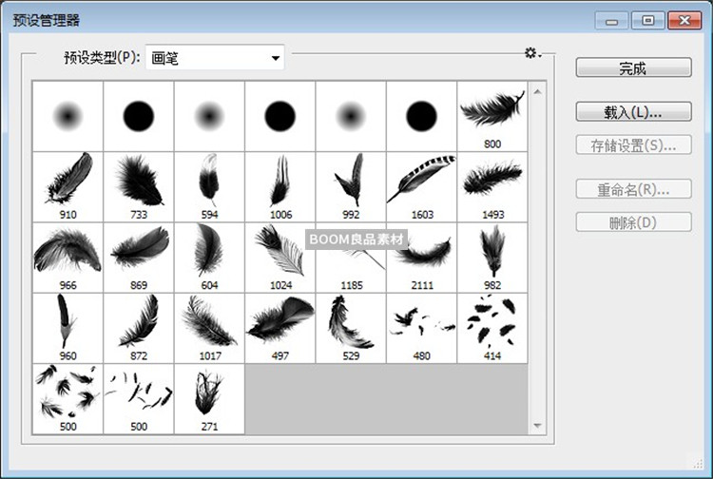Click the 完成 button
The height and width of the screenshot is (479, 713).
(x=633, y=67)
